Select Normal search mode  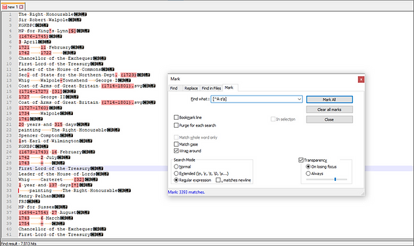tap(176, 166)
